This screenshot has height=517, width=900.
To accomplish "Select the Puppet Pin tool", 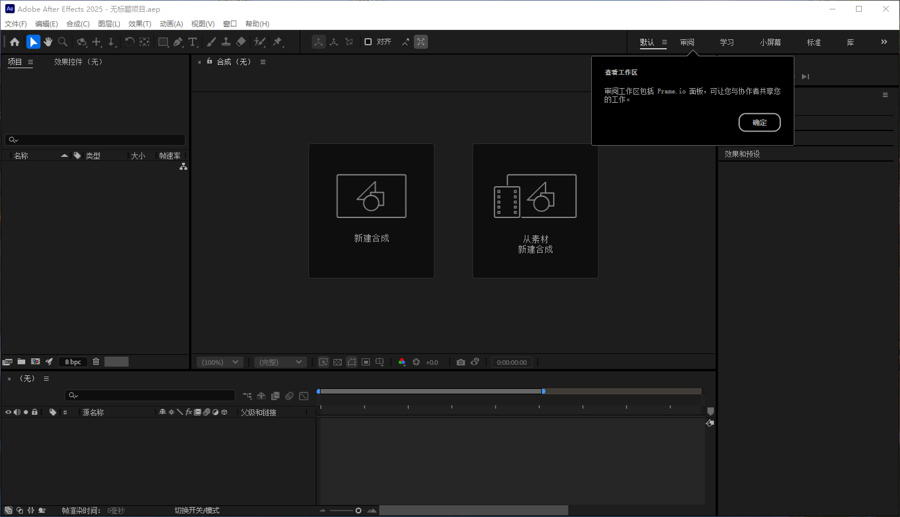I will click(278, 42).
